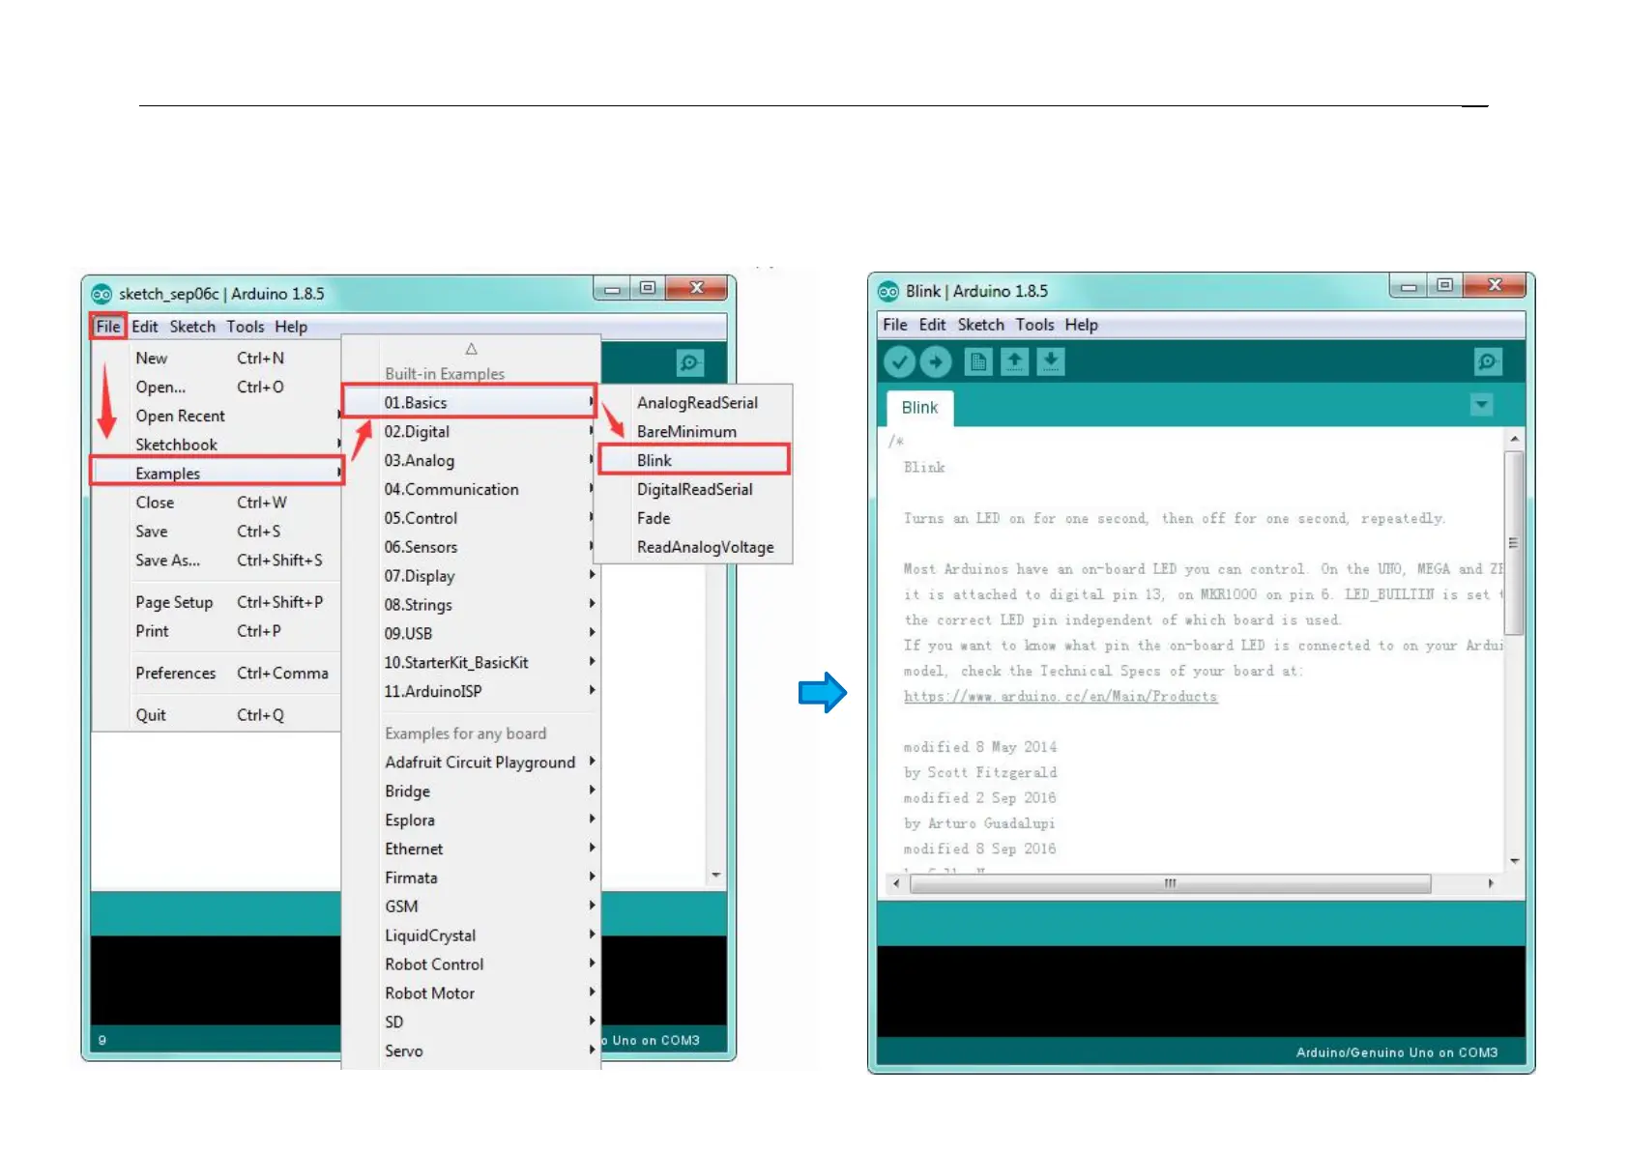Open Preferences from File menu
Image resolution: width=1628 pixels, height=1151 pixels.
pyautogui.click(x=217, y=674)
